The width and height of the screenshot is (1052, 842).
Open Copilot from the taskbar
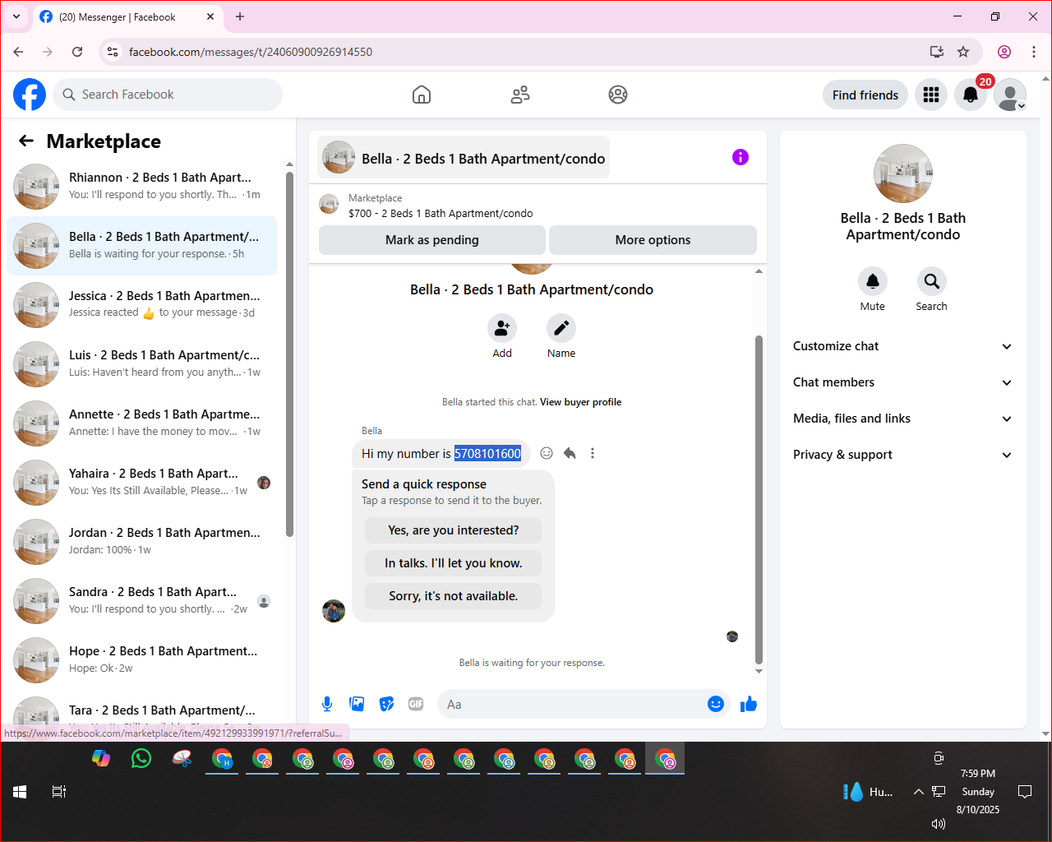[101, 758]
